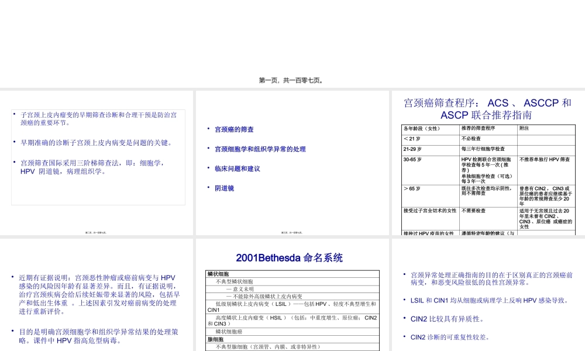The image size is (585, 351).
Task: Select the 阴道镜 bullet item
Action: click(223, 188)
